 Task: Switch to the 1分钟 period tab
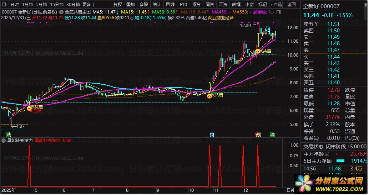27,5
